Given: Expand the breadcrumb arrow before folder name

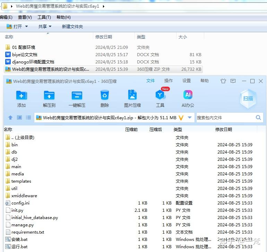Looking at the screenshot, I should [11, 7].
